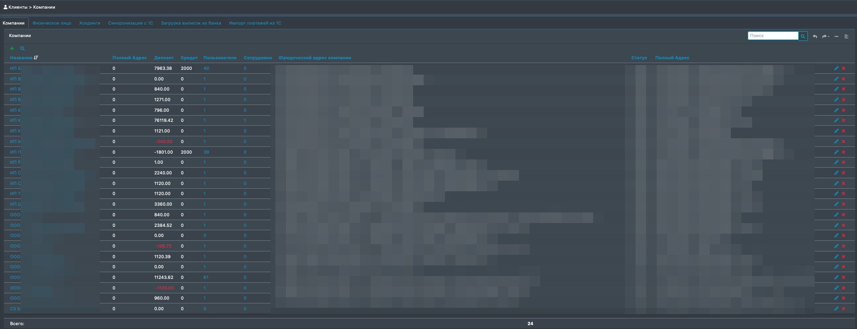Image resolution: width=857 pixels, height=329 pixels.
Task: Click the undo arrow in the panel toolbar
Action: coord(815,37)
